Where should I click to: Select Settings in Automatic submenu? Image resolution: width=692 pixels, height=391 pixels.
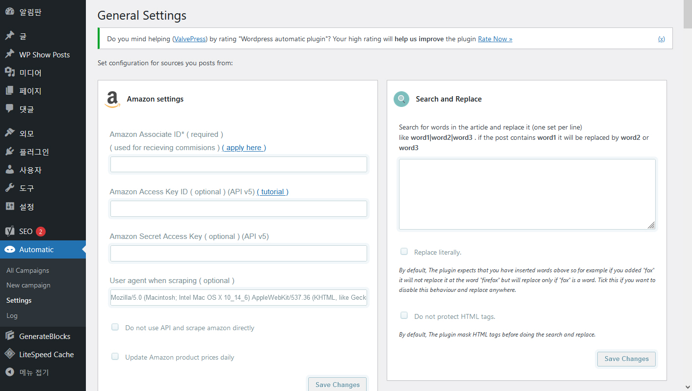click(19, 300)
